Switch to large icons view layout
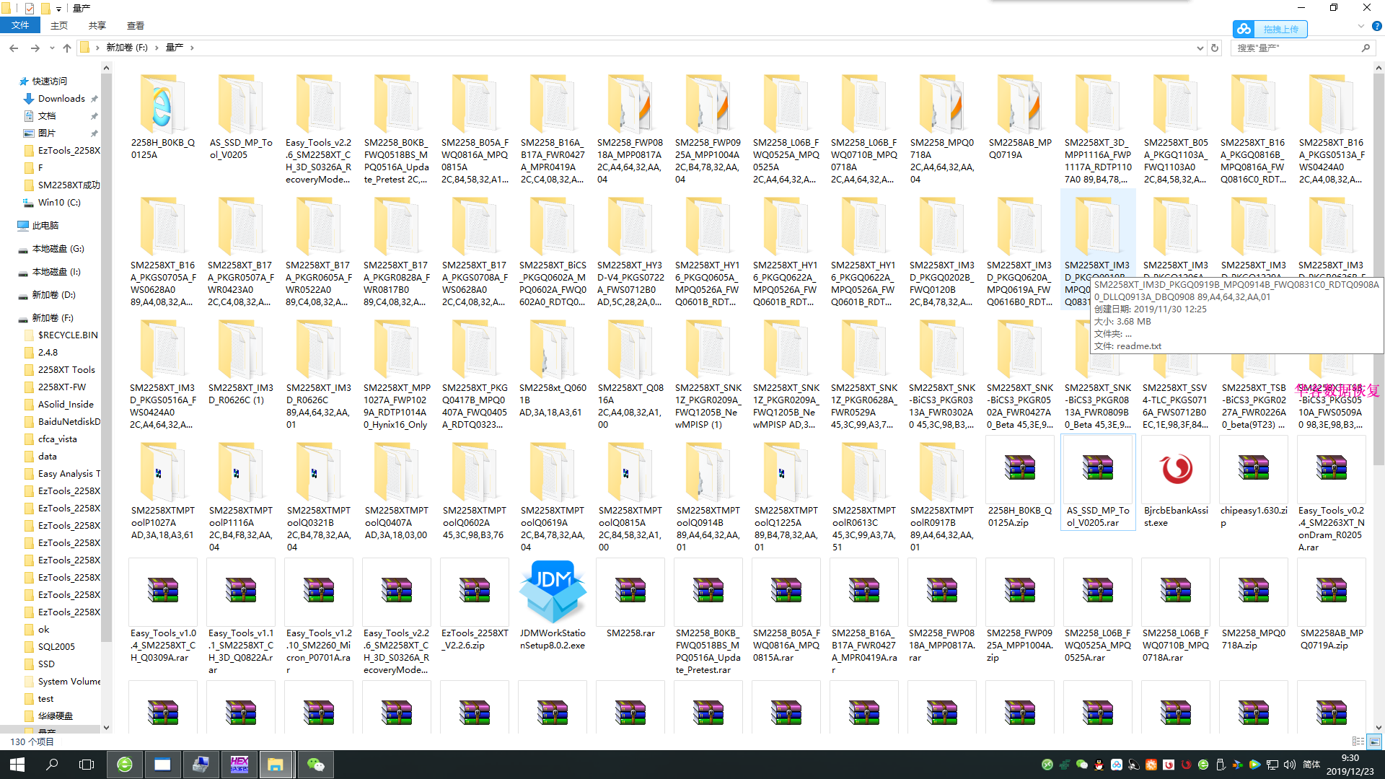This screenshot has width=1385, height=779. pos(1375,741)
